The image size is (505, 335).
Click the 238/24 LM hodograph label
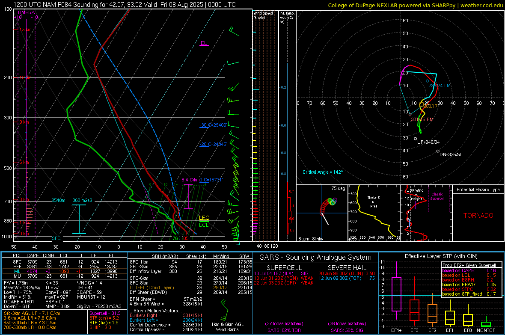(439, 86)
